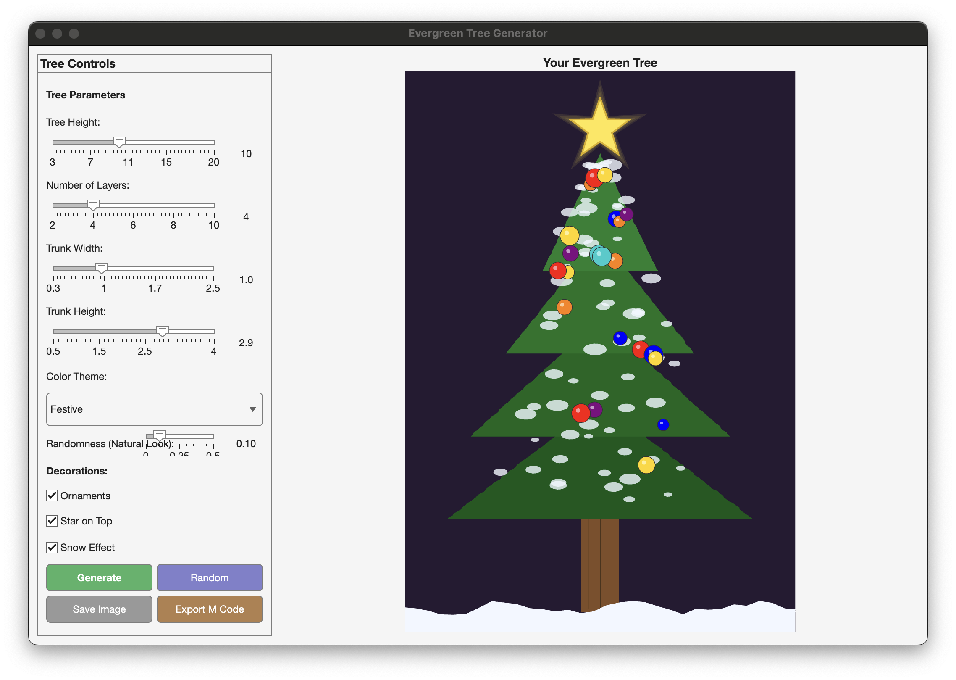Disable the Star on Top checkbox
956x680 pixels.
[x=52, y=521]
